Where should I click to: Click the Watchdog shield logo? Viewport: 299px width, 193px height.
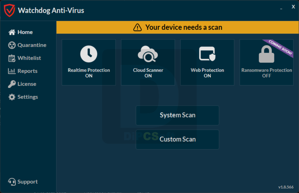point(10,10)
